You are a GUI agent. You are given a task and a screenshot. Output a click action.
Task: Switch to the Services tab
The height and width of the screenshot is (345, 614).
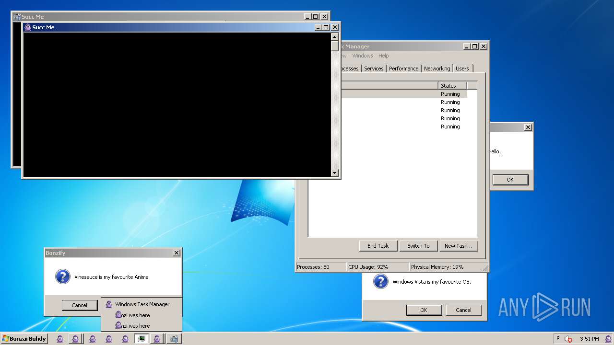(x=374, y=69)
